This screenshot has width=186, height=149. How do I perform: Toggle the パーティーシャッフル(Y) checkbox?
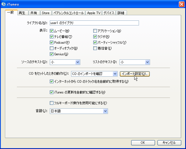click(x=95, y=42)
